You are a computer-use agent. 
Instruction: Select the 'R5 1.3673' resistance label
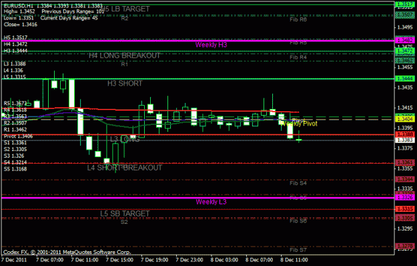tap(15, 104)
